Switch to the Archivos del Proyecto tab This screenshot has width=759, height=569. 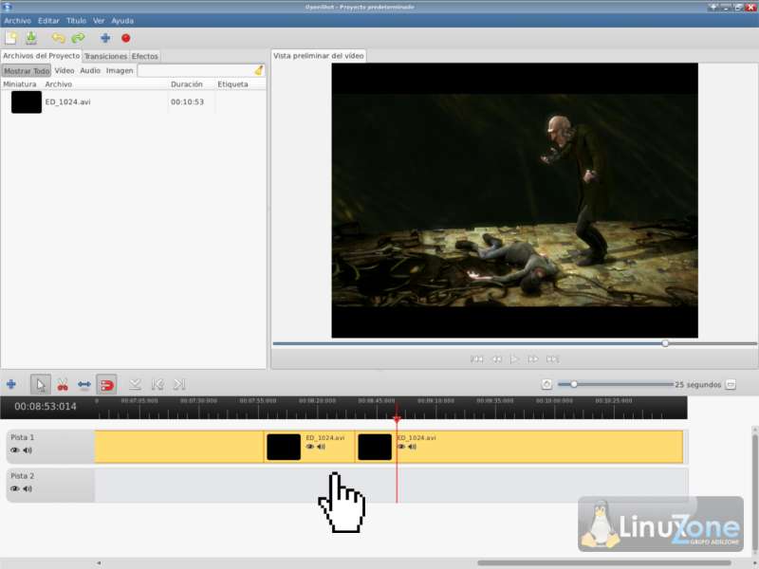coord(41,56)
